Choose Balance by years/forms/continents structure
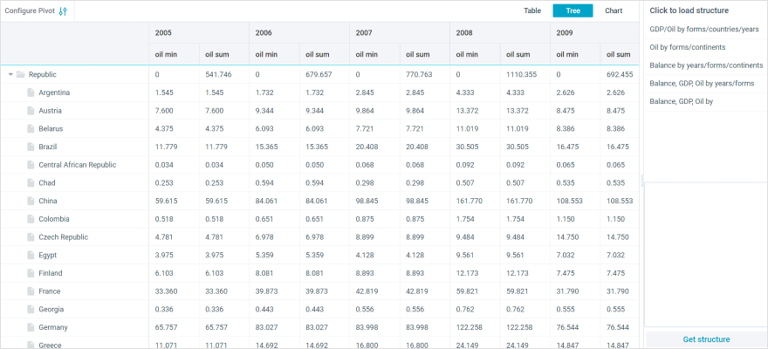The image size is (768, 349). 706,65
